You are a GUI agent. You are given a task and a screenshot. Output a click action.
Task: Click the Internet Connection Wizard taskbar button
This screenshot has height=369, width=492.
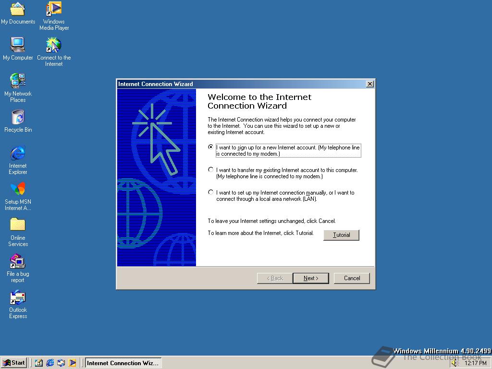coord(123,363)
